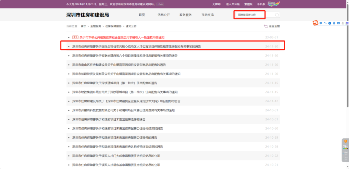The height and width of the screenshot is (169, 349).
Task: Click the 深圳市住房和建设局 site title
Action: (88, 15)
